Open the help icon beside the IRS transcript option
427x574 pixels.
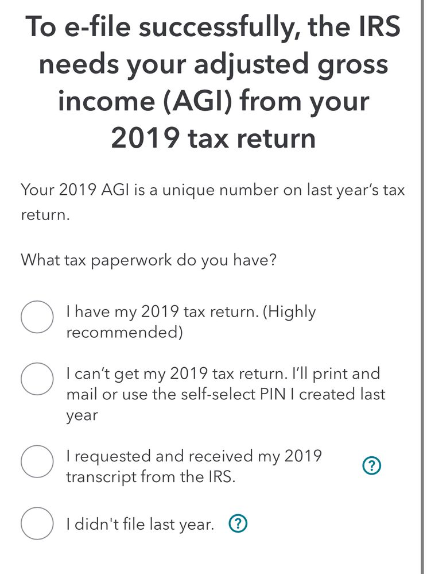(372, 467)
